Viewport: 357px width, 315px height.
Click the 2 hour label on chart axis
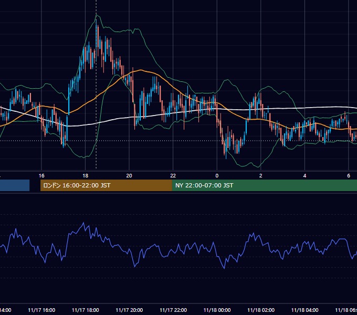coord(261,175)
